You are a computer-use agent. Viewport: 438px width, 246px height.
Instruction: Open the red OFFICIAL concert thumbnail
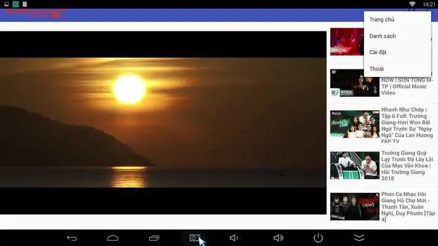(x=347, y=42)
